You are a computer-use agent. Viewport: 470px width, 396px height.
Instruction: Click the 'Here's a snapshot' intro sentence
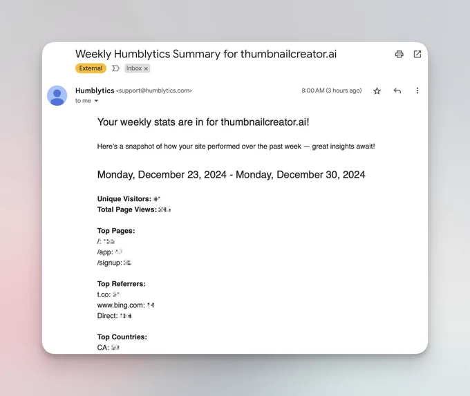(x=236, y=147)
